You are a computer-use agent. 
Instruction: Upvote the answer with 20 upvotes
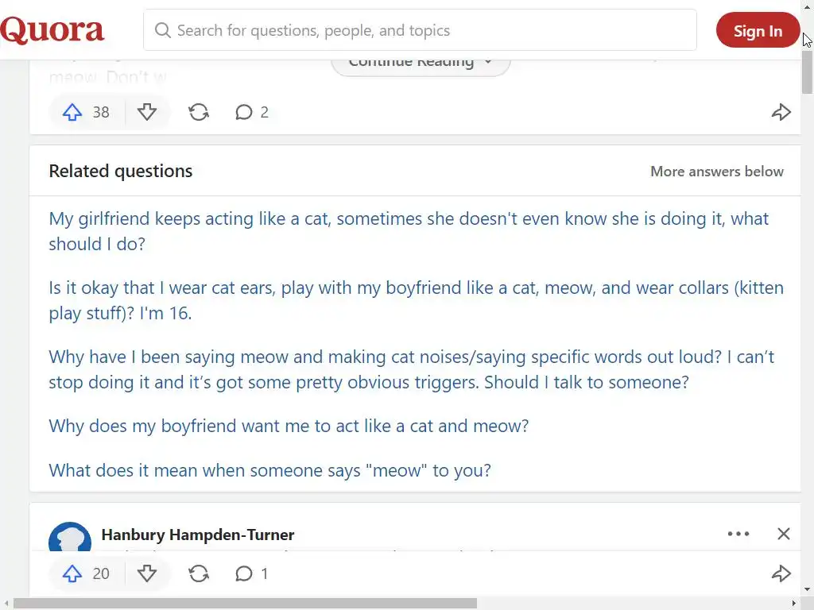(x=73, y=573)
